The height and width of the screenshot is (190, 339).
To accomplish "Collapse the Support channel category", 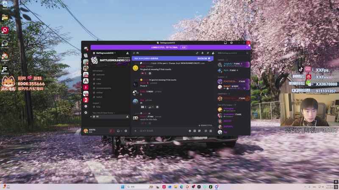I will click(x=97, y=103).
